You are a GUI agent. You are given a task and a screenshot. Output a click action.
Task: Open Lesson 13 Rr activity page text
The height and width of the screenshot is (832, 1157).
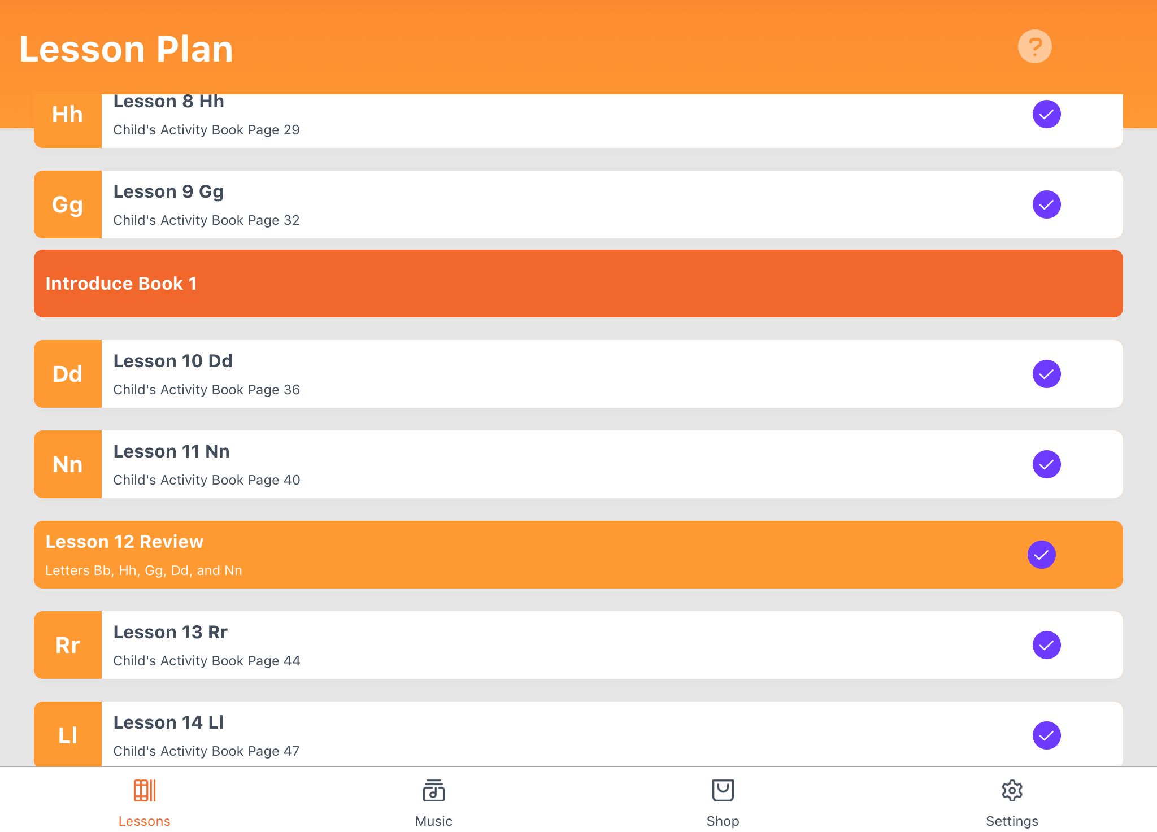[x=207, y=660]
